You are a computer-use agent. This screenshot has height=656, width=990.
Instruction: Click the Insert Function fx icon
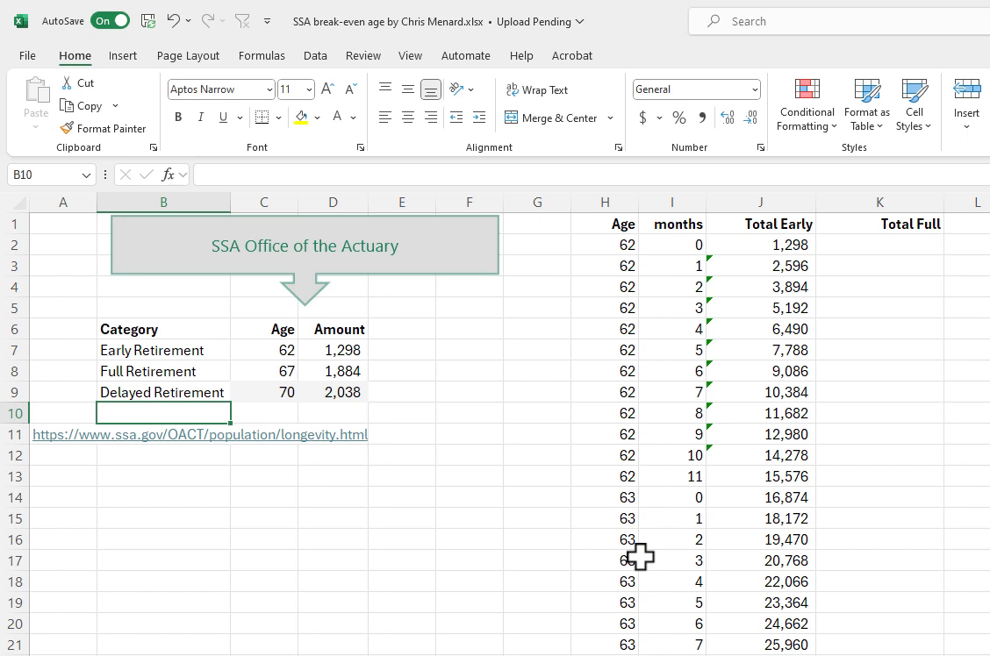tap(168, 175)
